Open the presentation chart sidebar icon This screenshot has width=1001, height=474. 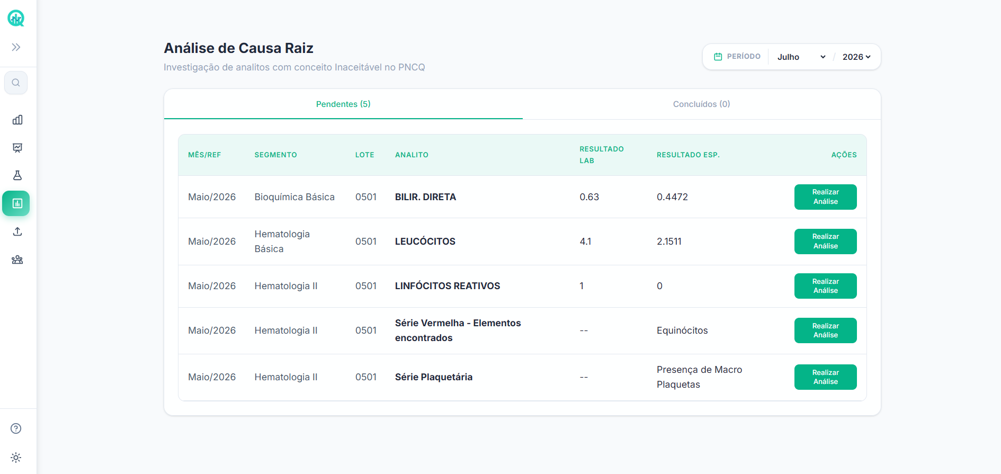point(17,148)
